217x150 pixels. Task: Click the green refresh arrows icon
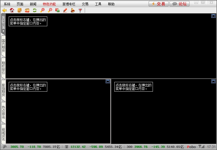click(x=35, y=10)
